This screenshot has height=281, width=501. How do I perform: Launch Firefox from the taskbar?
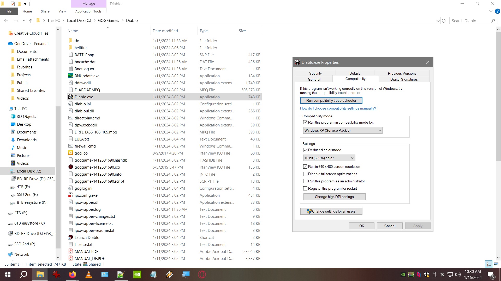[x=73, y=274]
